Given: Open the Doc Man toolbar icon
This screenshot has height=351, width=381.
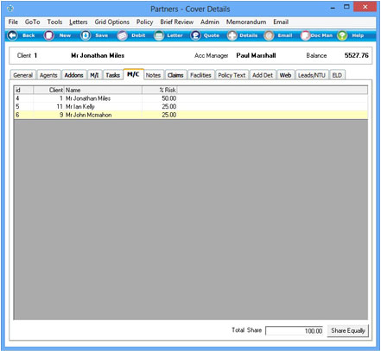Looking at the screenshot, I should (305, 35).
